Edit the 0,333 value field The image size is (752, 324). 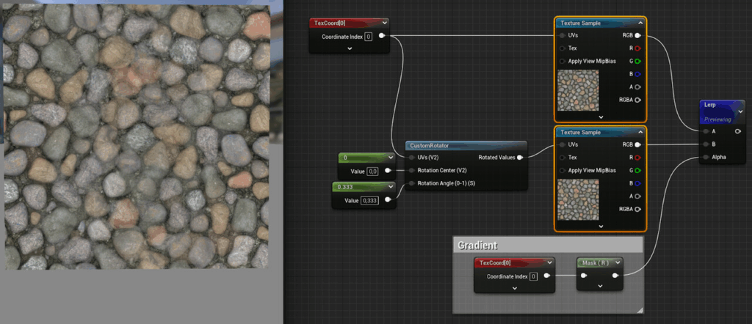click(x=369, y=201)
